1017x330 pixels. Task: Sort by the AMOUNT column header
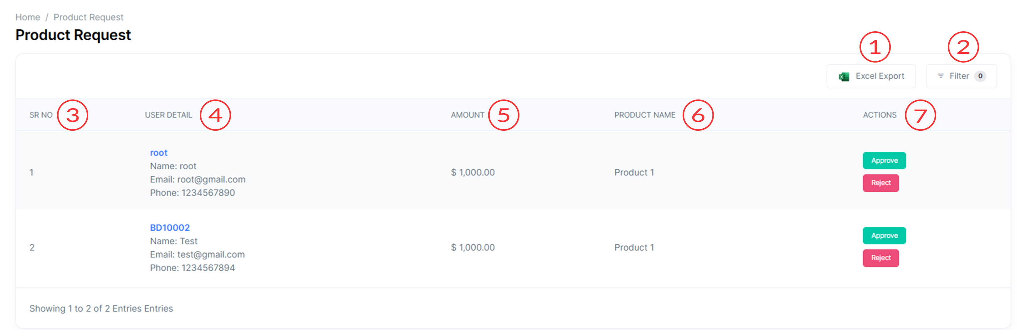(467, 115)
